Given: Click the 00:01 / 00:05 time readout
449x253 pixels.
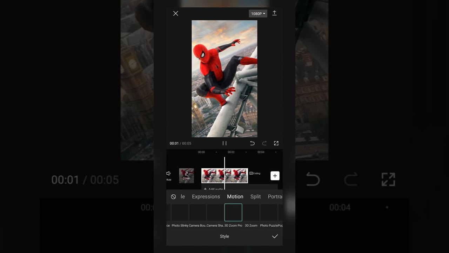Looking at the screenshot, I should [x=180, y=143].
